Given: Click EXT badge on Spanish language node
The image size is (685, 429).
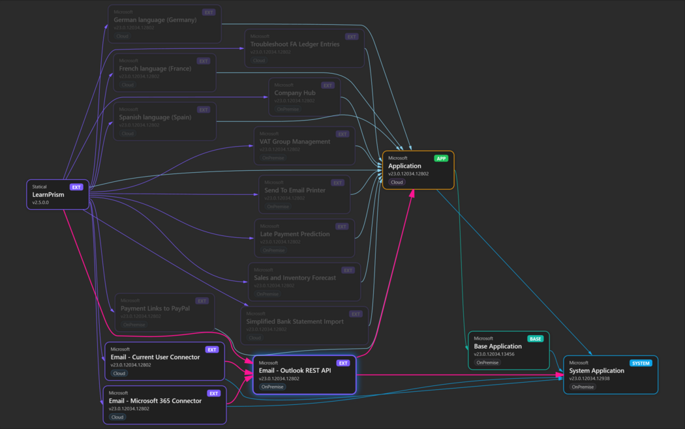Looking at the screenshot, I should point(203,110).
